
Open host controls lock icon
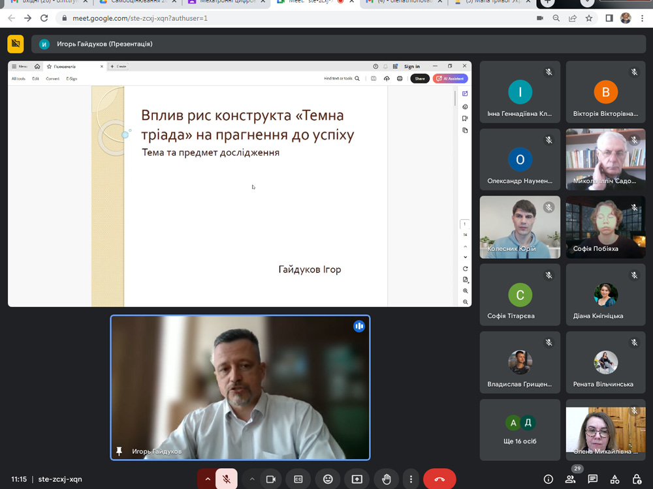637,479
